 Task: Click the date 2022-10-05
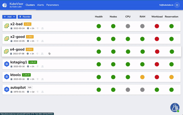click(x=19, y=41)
